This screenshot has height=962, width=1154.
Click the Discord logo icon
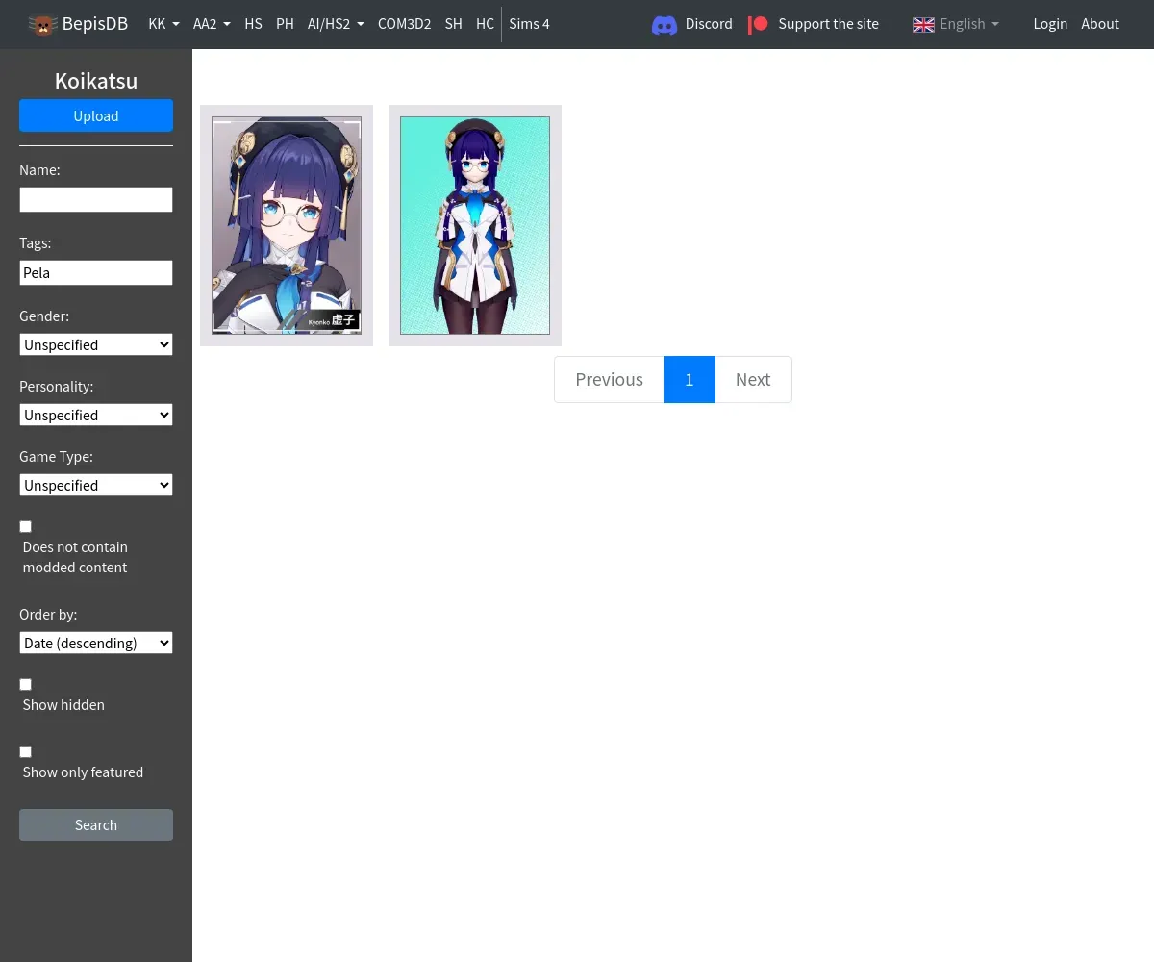tap(665, 25)
